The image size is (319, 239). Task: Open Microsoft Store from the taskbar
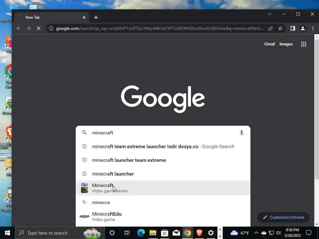pos(164,233)
